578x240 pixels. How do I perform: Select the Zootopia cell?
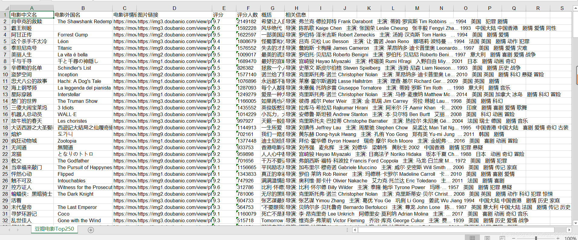click(83, 141)
